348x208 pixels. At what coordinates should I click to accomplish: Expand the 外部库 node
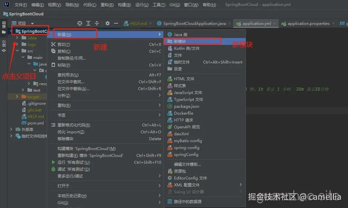(11, 129)
